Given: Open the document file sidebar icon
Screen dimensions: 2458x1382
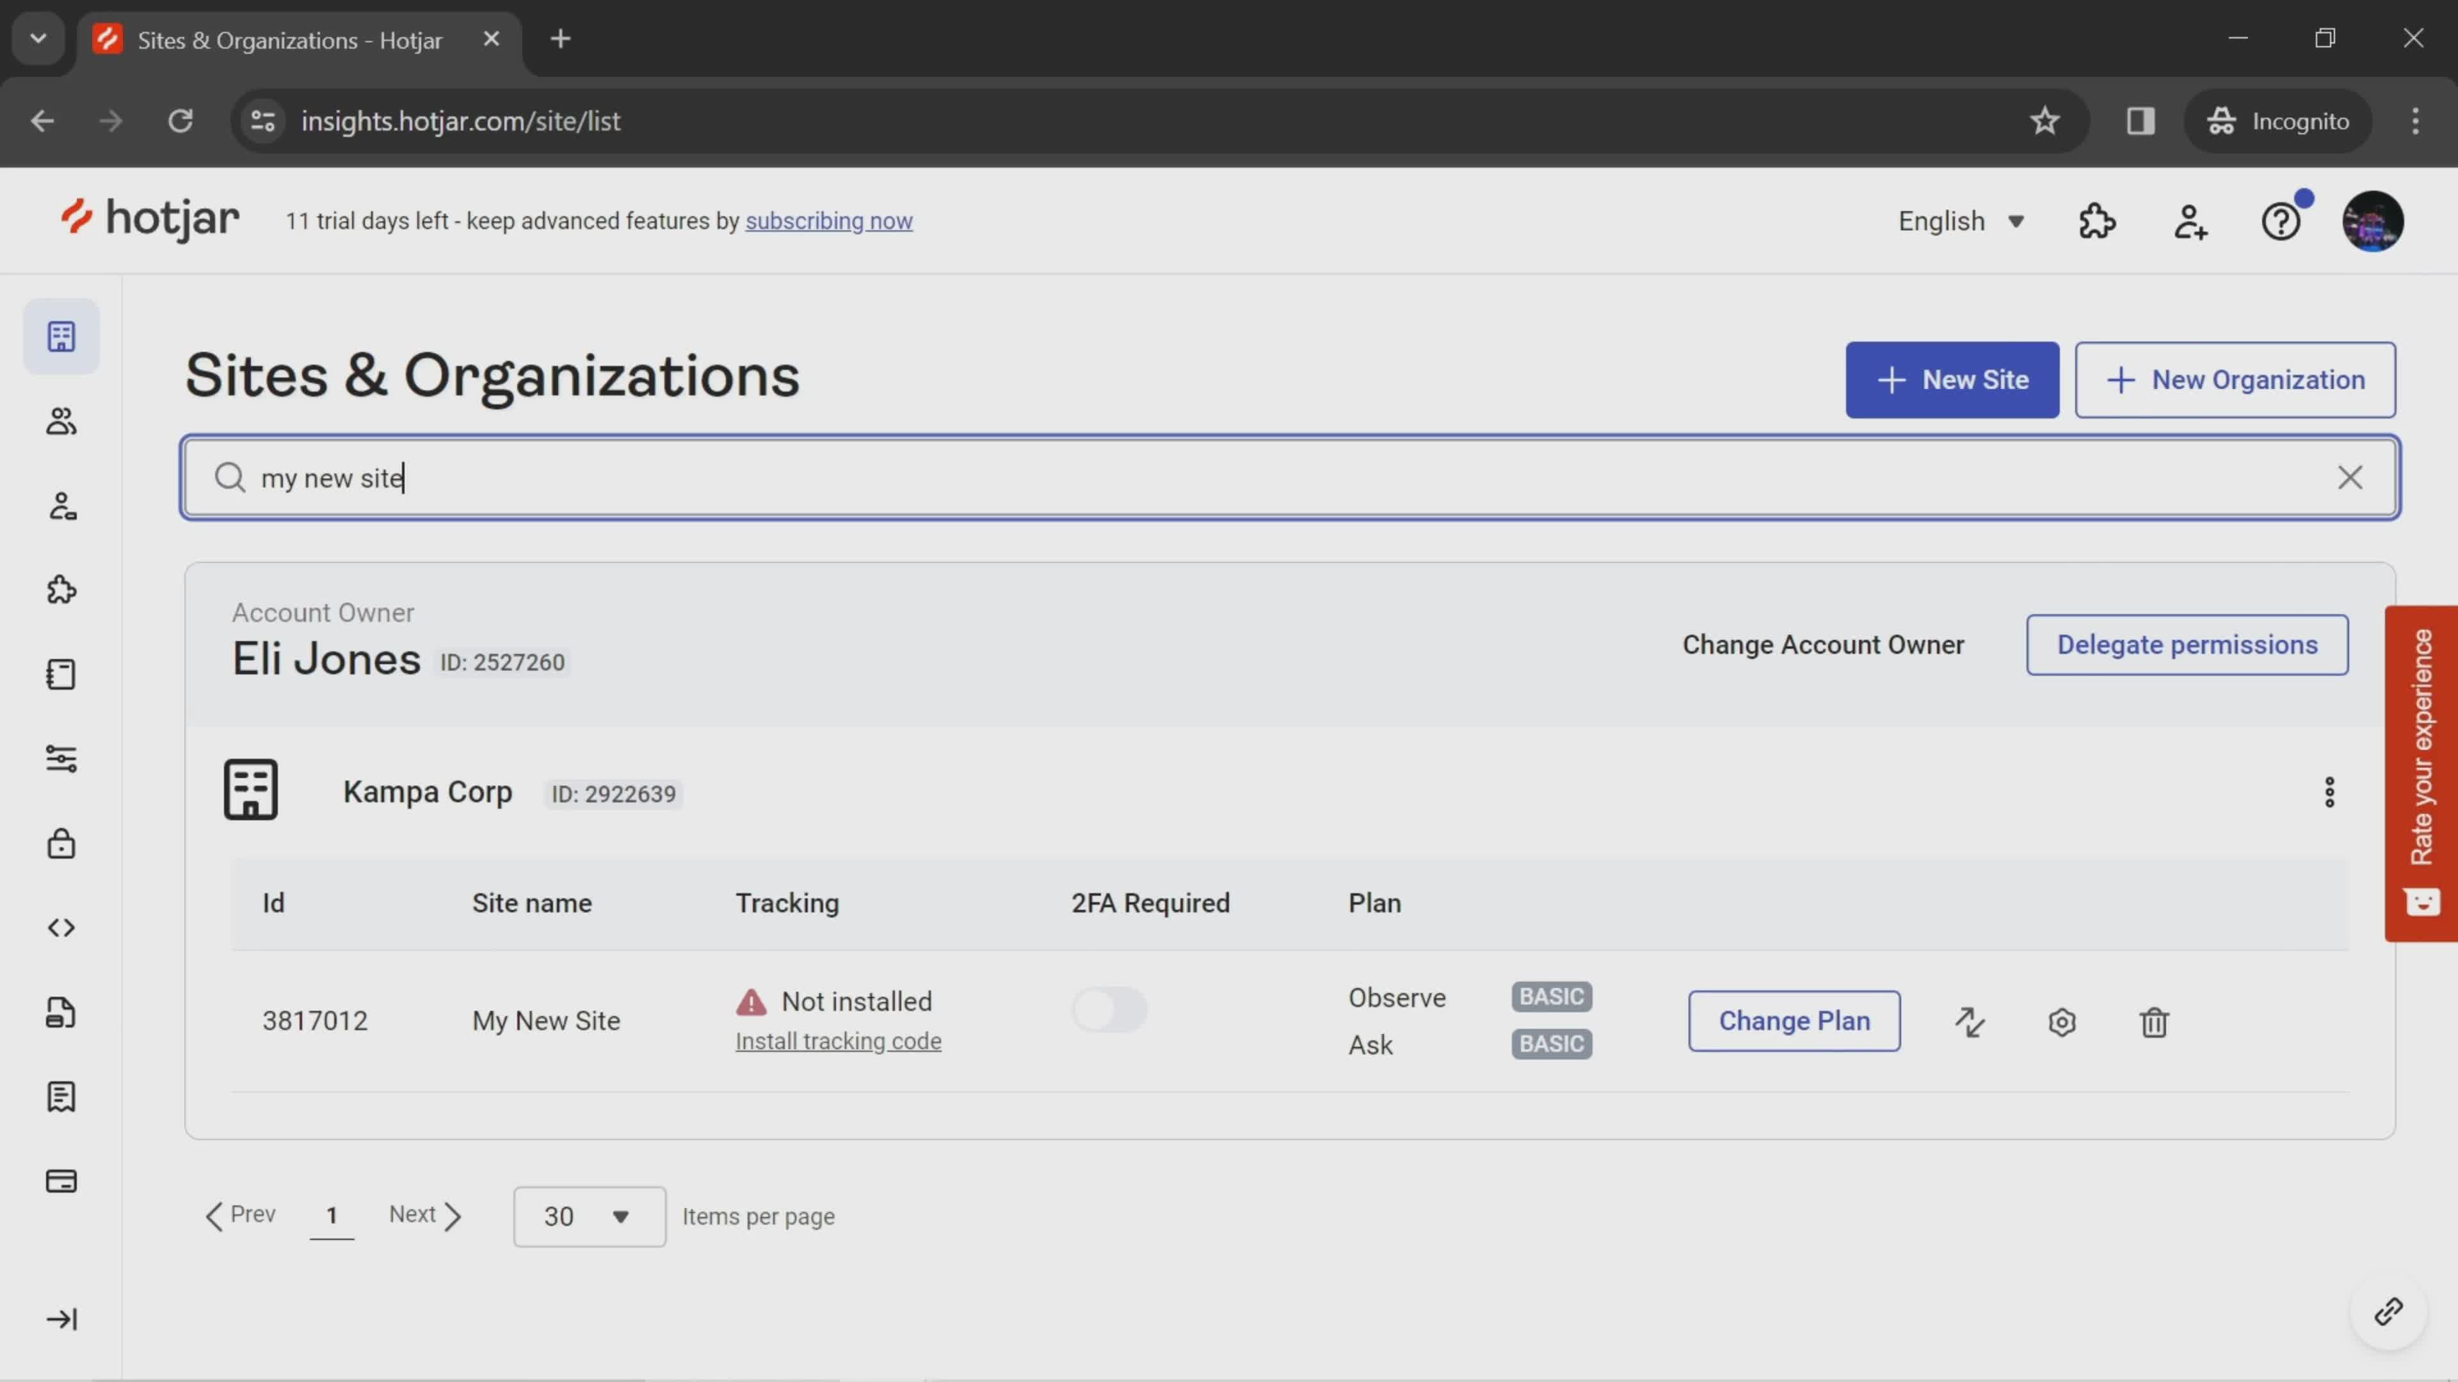Looking at the screenshot, I should 61,1012.
